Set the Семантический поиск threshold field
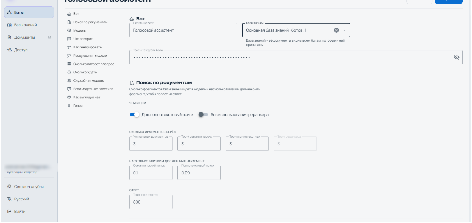The width and height of the screenshot is (472, 223). point(151,173)
